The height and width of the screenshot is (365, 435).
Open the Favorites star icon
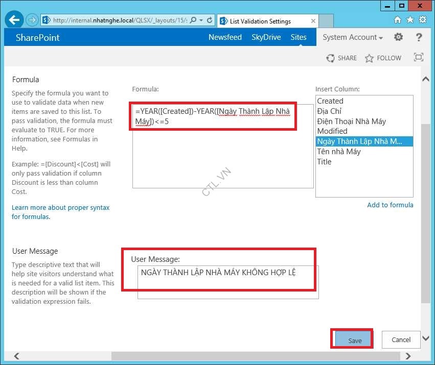point(410,20)
